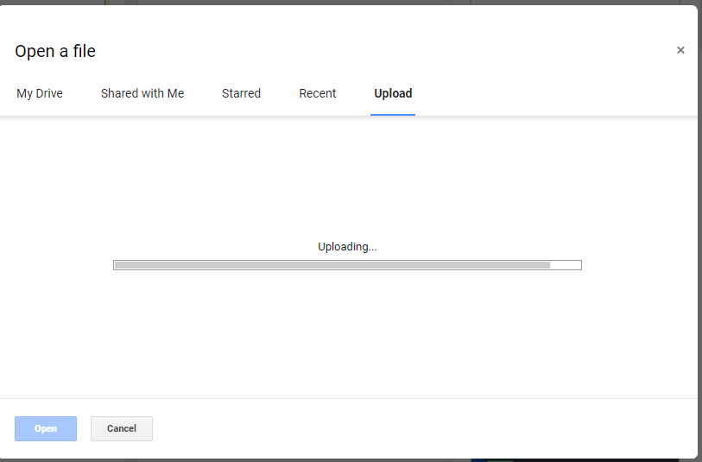The width and height of the screenshot is (702, 462).
Task: Click empty area above the Uploading text
Action: point(345,173)
